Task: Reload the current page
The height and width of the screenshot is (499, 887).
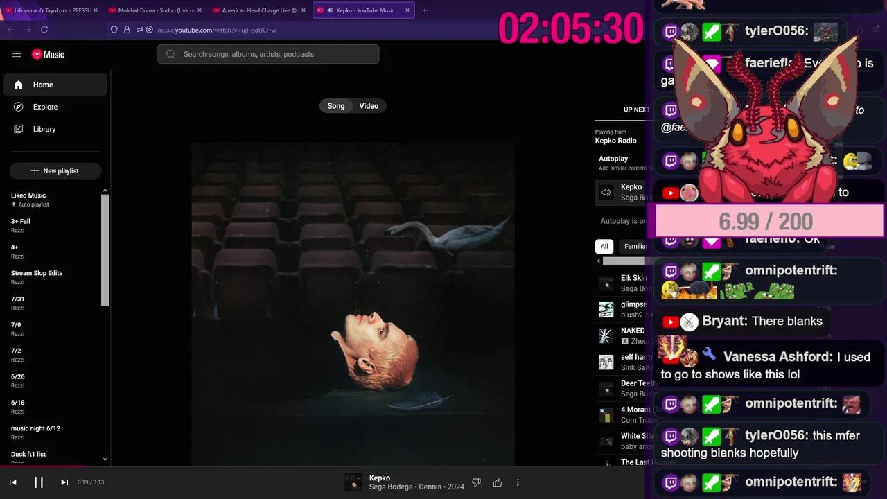Action: click(44, 30)
